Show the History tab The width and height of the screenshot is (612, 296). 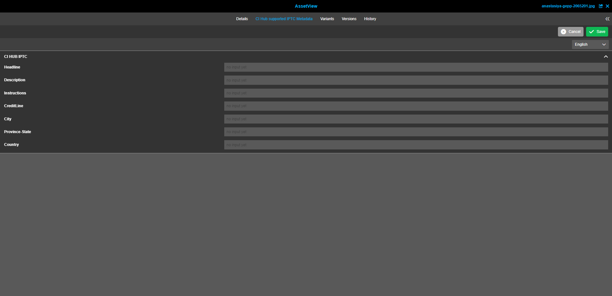pyautogui.click(x=370, y=19)
